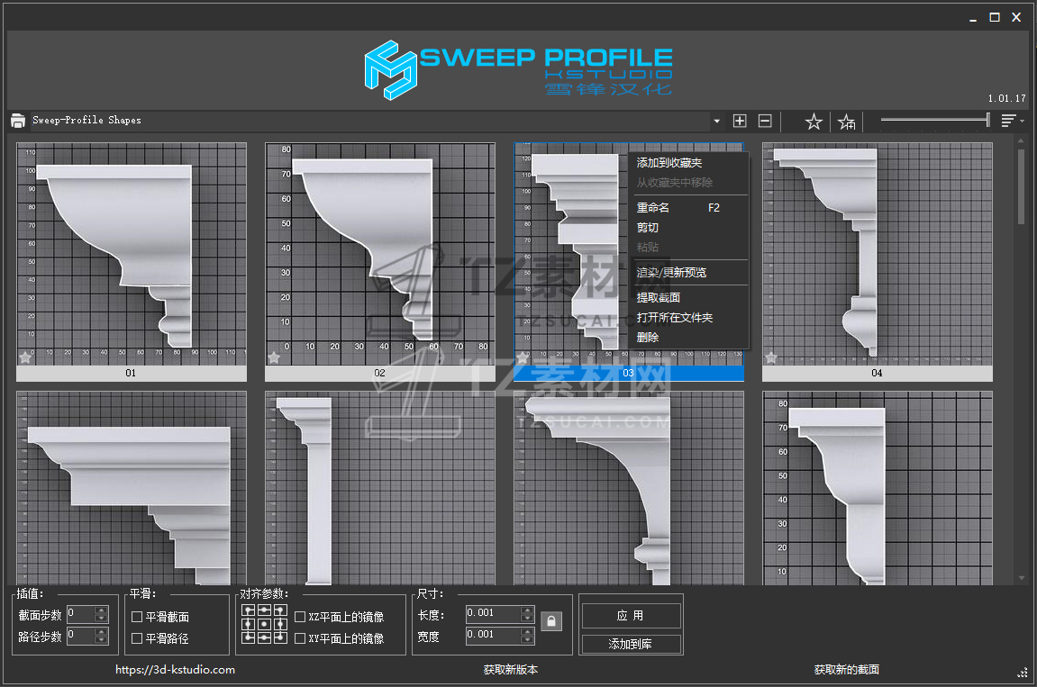Increase 路径步数 with the up spinner
This screenshot has width=1037, height=687.
click(x=101, y=632)
